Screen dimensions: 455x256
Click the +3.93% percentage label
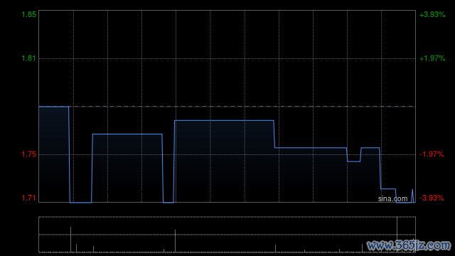(432, 14)
